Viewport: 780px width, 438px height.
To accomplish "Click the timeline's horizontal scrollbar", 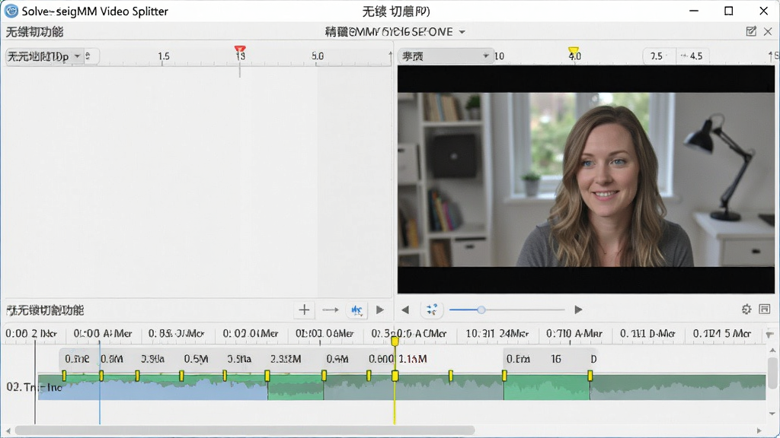I will 245,430.
